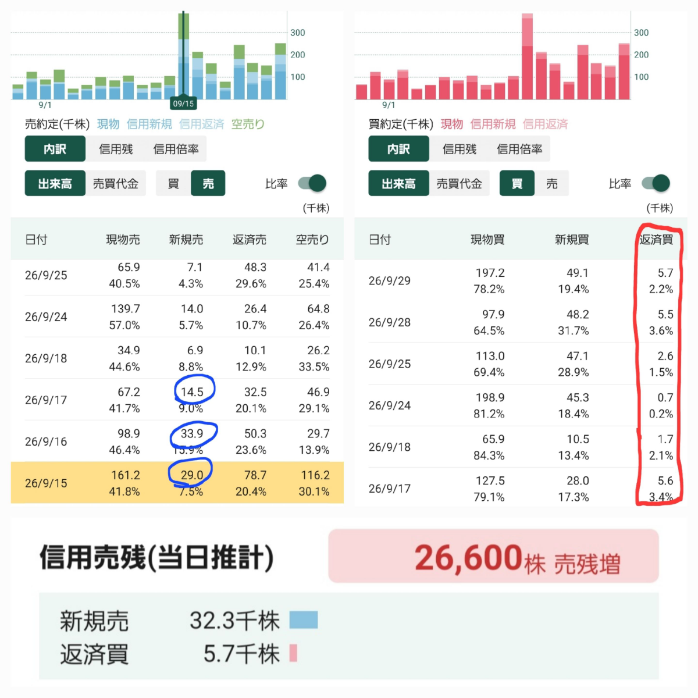The width and height of the screenshot is (698, 698).
Task: Select the 26/9/16 row date
Action: tap(46, 441)
